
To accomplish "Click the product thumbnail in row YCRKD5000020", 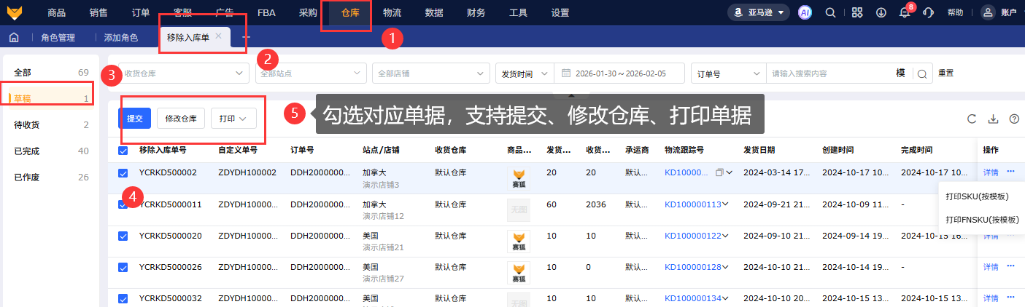I will [518, 242].
